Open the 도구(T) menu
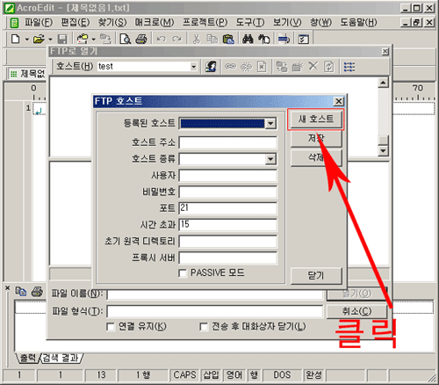 tap(250, 22)
